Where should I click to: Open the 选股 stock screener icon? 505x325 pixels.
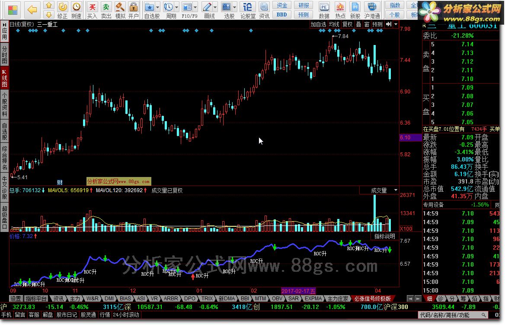click(227, 10)
